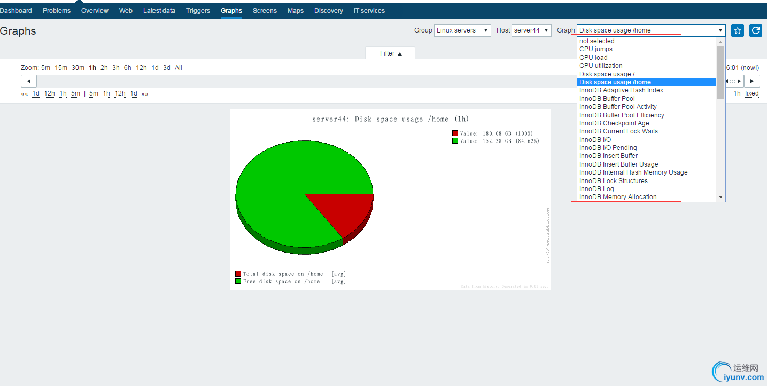767x386 pixels.
Task: Click the dropdown list scrollbar thumb
Action: (x=721, y=72)
